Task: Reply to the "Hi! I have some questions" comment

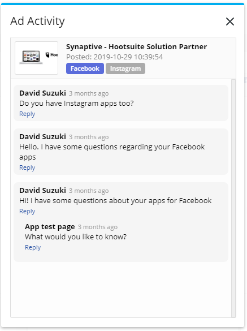Action: tap(27, 211)
